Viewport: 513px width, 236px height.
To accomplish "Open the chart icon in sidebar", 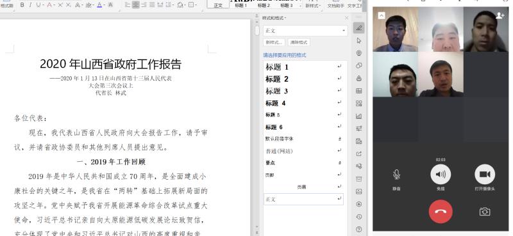I will (359, 116).
